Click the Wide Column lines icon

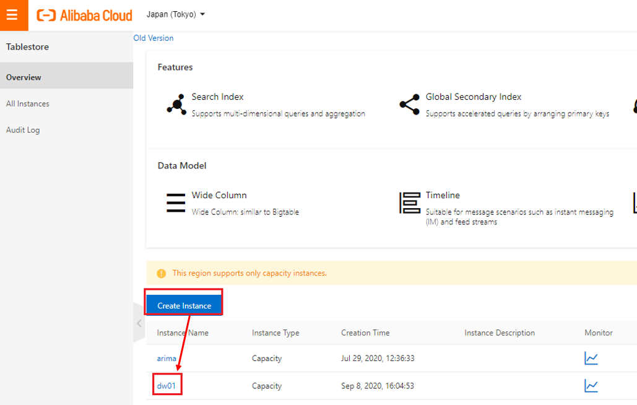pos(176,202)
